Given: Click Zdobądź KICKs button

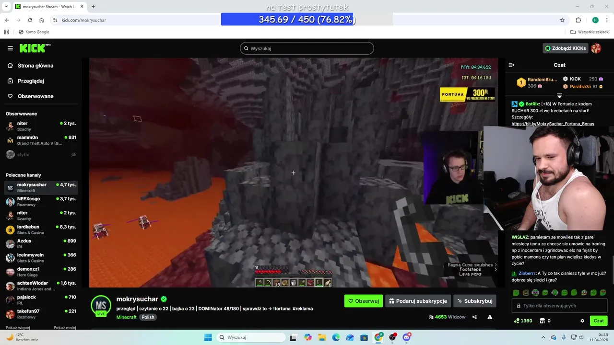Looking at the screenshot, I should 565,48.
